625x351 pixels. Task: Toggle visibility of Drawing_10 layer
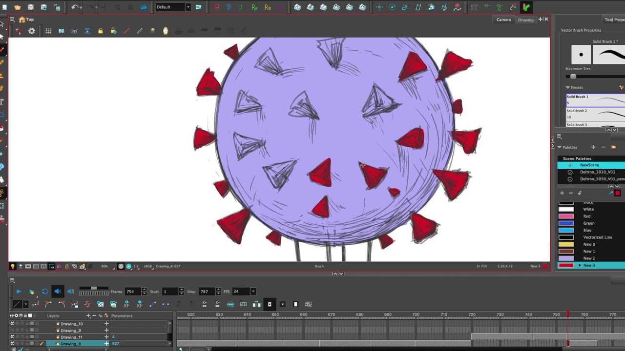(12, 324)
